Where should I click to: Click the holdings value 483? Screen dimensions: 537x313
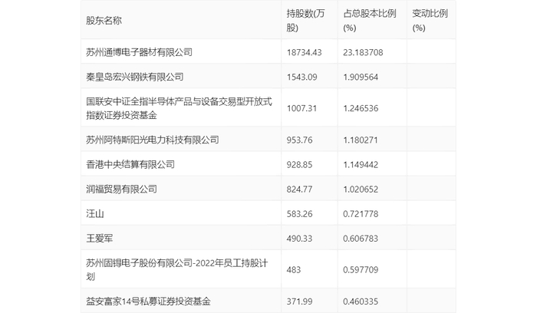pos(294,270)
